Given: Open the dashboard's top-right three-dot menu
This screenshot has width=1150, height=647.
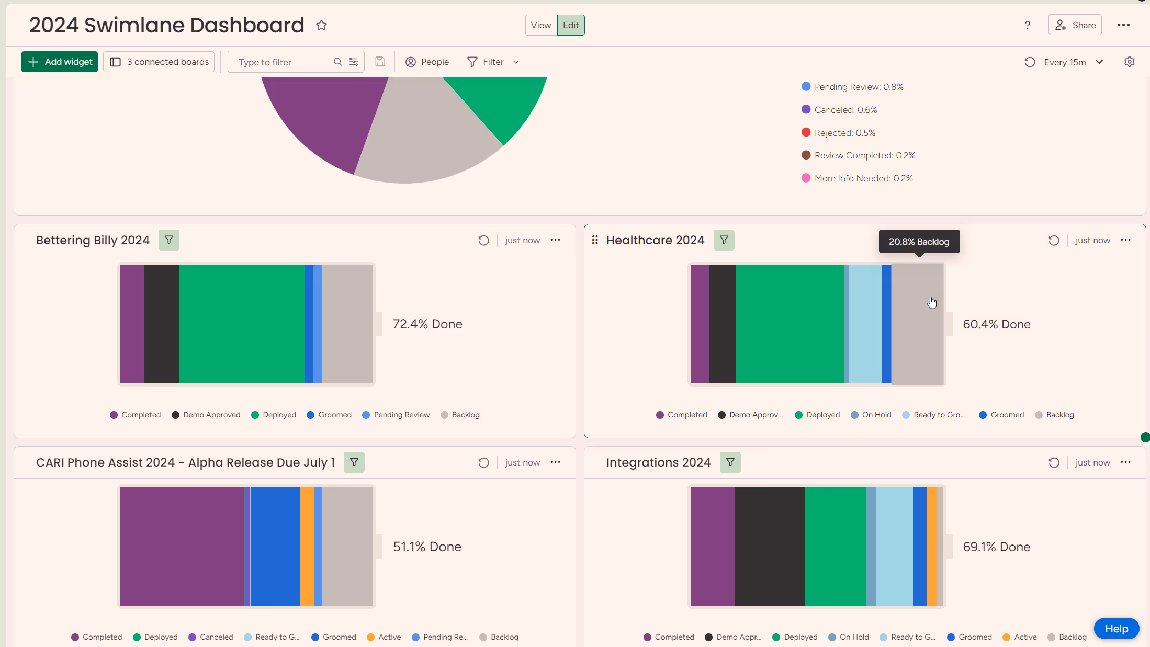Looking at the screenshot, I should pos(1123,25).
